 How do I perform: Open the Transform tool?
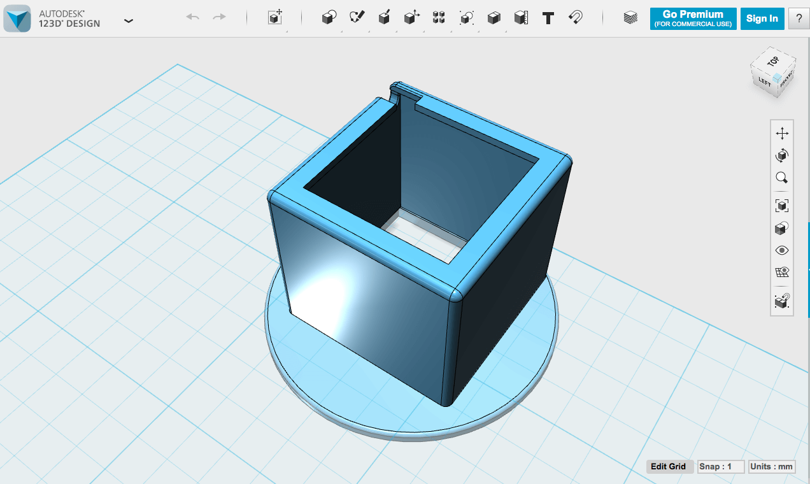275,18
